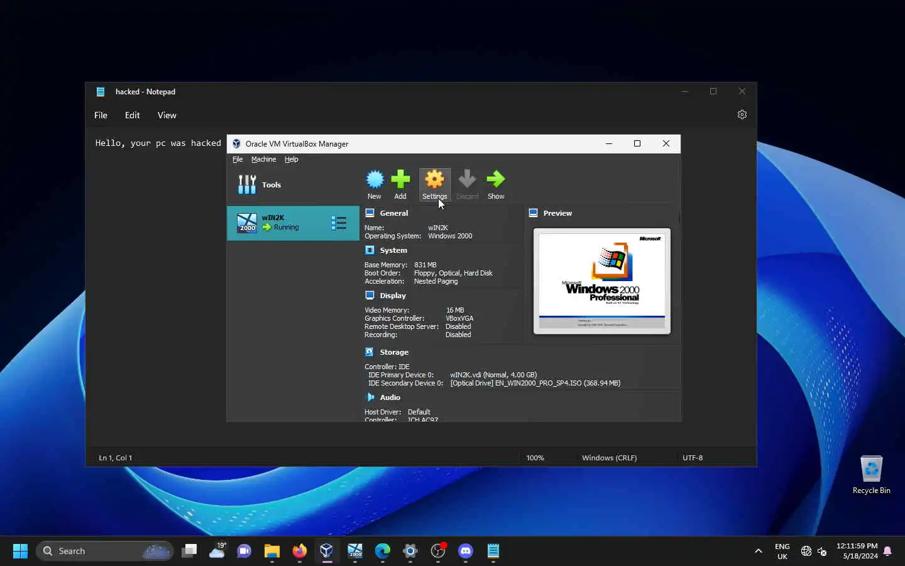Select the wIN2K running machine entry
The image size is (905, 566).
point(293,223)
